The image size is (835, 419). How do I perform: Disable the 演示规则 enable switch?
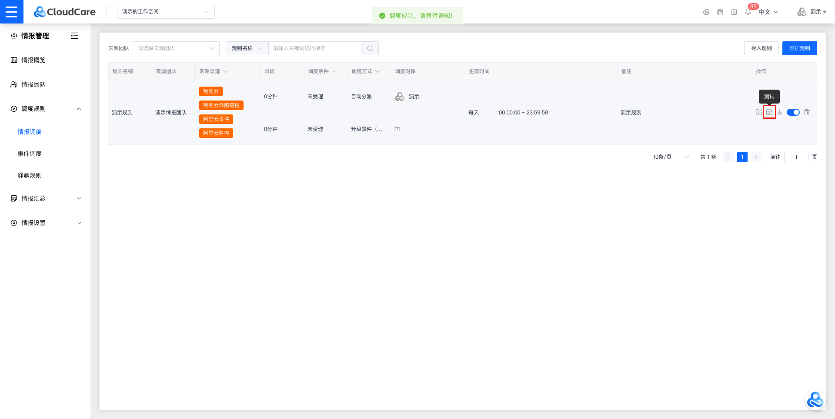pos(793,112)
